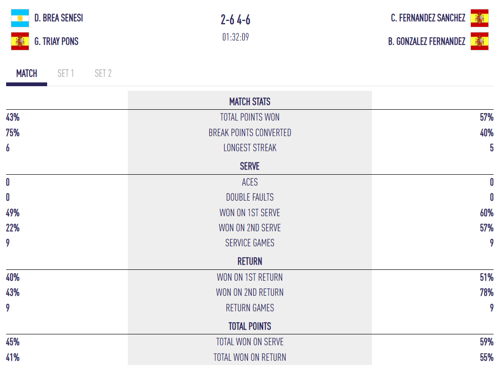This screenshot has height=373, width=502.
Task: Open the SET 2 stats tab
Action: click(103, 73)
